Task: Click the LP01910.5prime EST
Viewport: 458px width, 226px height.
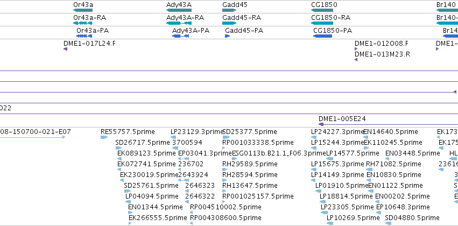Action: point(319,191)
